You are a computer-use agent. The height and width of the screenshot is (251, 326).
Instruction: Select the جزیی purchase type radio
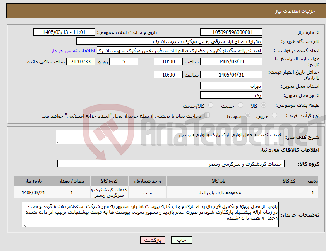(274, 116)
